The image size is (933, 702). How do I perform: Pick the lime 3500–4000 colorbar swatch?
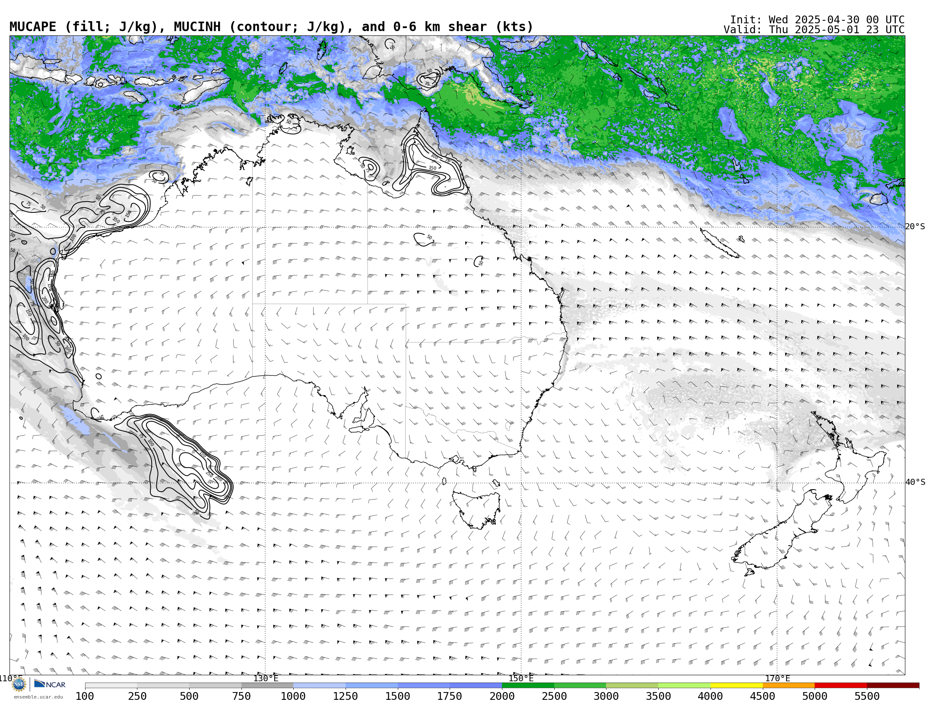[x=684, y=686]
